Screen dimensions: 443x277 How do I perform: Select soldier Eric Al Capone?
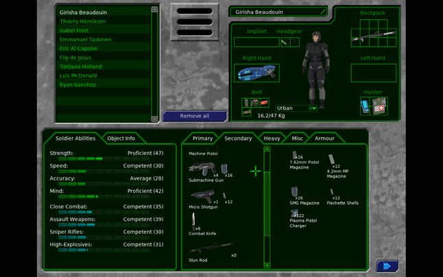click(x=104, y=49)
